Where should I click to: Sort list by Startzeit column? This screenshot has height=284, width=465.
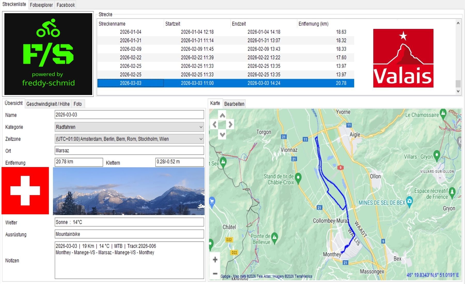click(173, 24)
